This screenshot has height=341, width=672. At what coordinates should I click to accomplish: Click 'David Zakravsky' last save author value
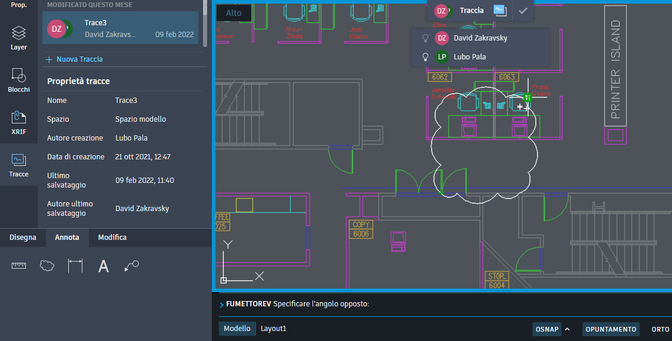click(x=142, y=209)
